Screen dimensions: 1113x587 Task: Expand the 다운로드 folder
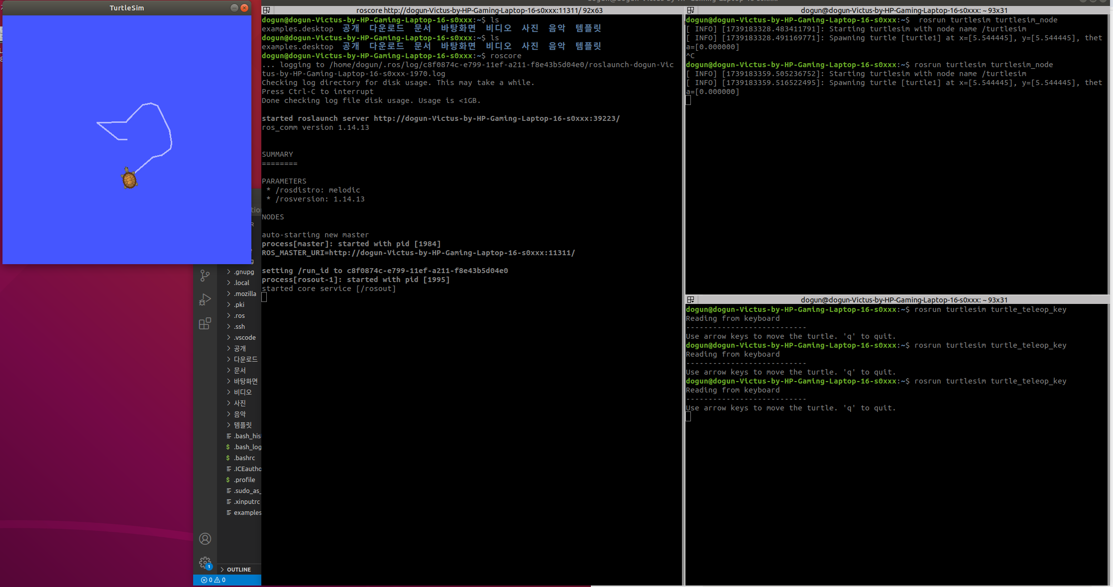pos(245,360)
